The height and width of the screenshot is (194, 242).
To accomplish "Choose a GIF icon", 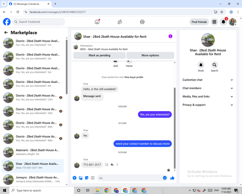I will coord(92,178).
